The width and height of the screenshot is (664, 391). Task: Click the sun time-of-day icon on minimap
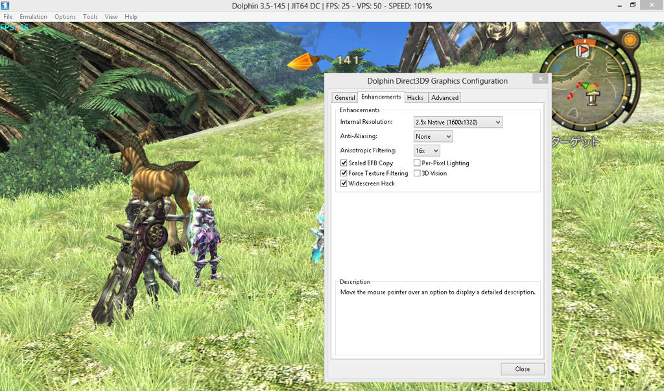point(630,41)
